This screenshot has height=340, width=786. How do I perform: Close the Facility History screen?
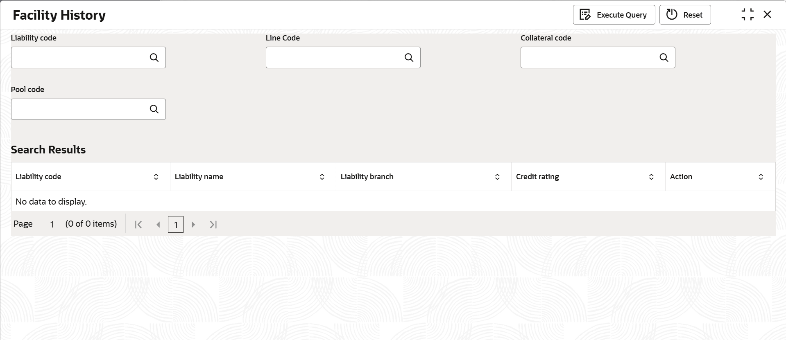coord(767,15)
